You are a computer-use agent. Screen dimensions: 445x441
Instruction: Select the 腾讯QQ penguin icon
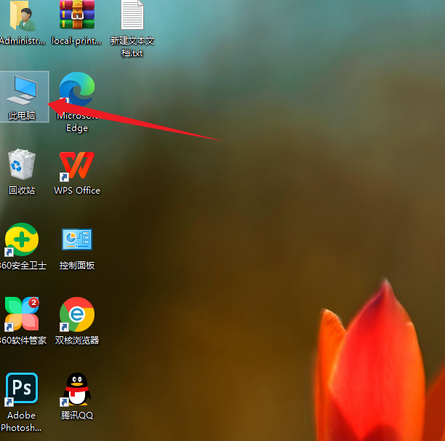coord(77,389)
